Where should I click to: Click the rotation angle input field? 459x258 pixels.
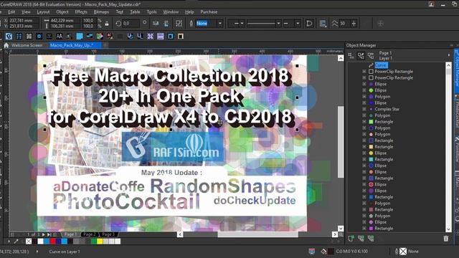point(131,24)
